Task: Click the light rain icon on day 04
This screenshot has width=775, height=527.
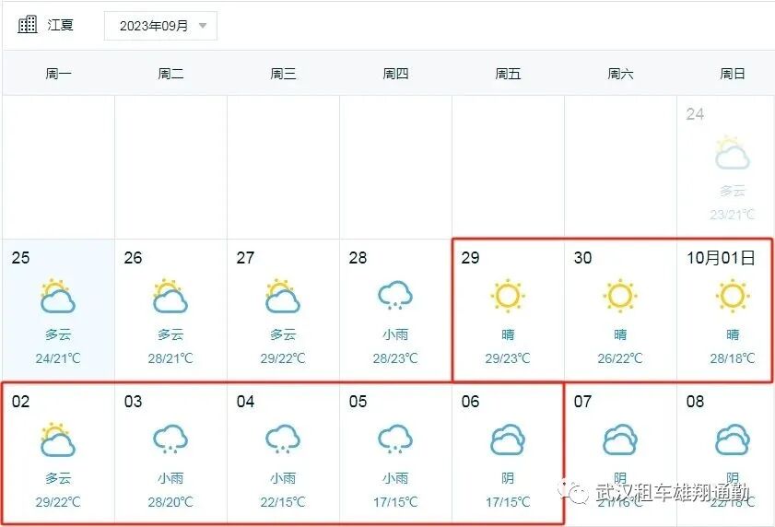Action: coord(283,439)
